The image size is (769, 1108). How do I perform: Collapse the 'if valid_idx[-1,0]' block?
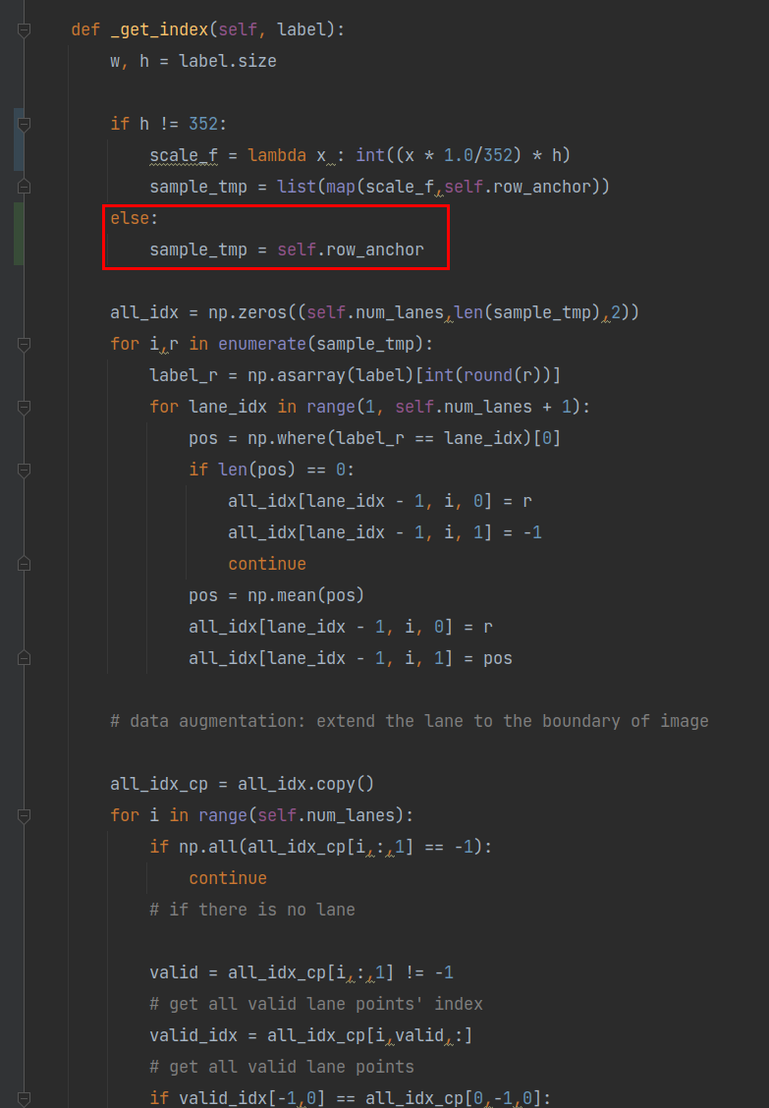[x=24, y=1098]
